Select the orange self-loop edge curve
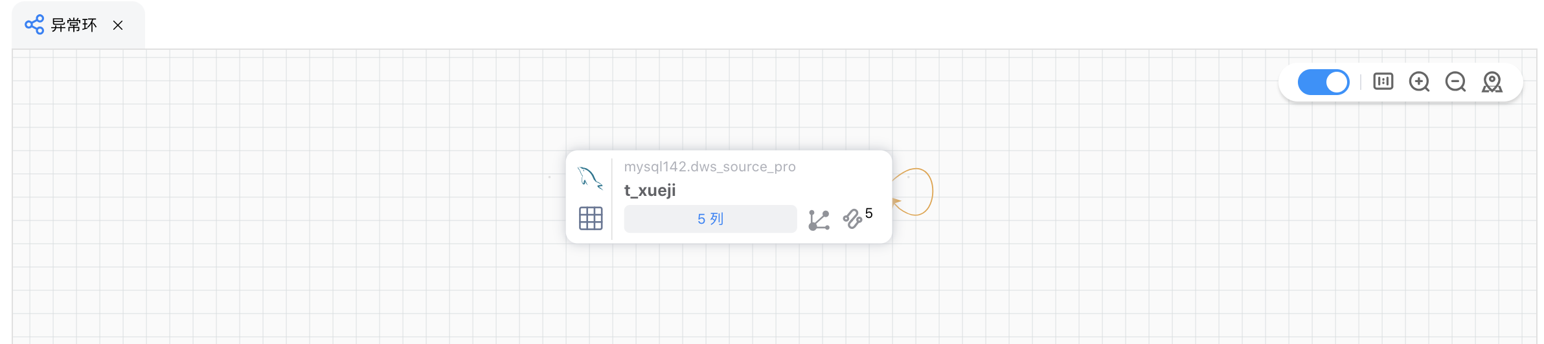Viewport: 1544px width, 344px height. point(931,191)
